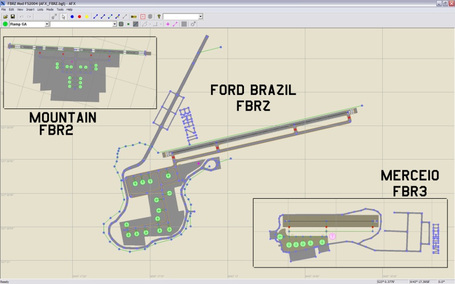
Task: Choose the red hold-short node tool
Action: [x=80, y=16]
